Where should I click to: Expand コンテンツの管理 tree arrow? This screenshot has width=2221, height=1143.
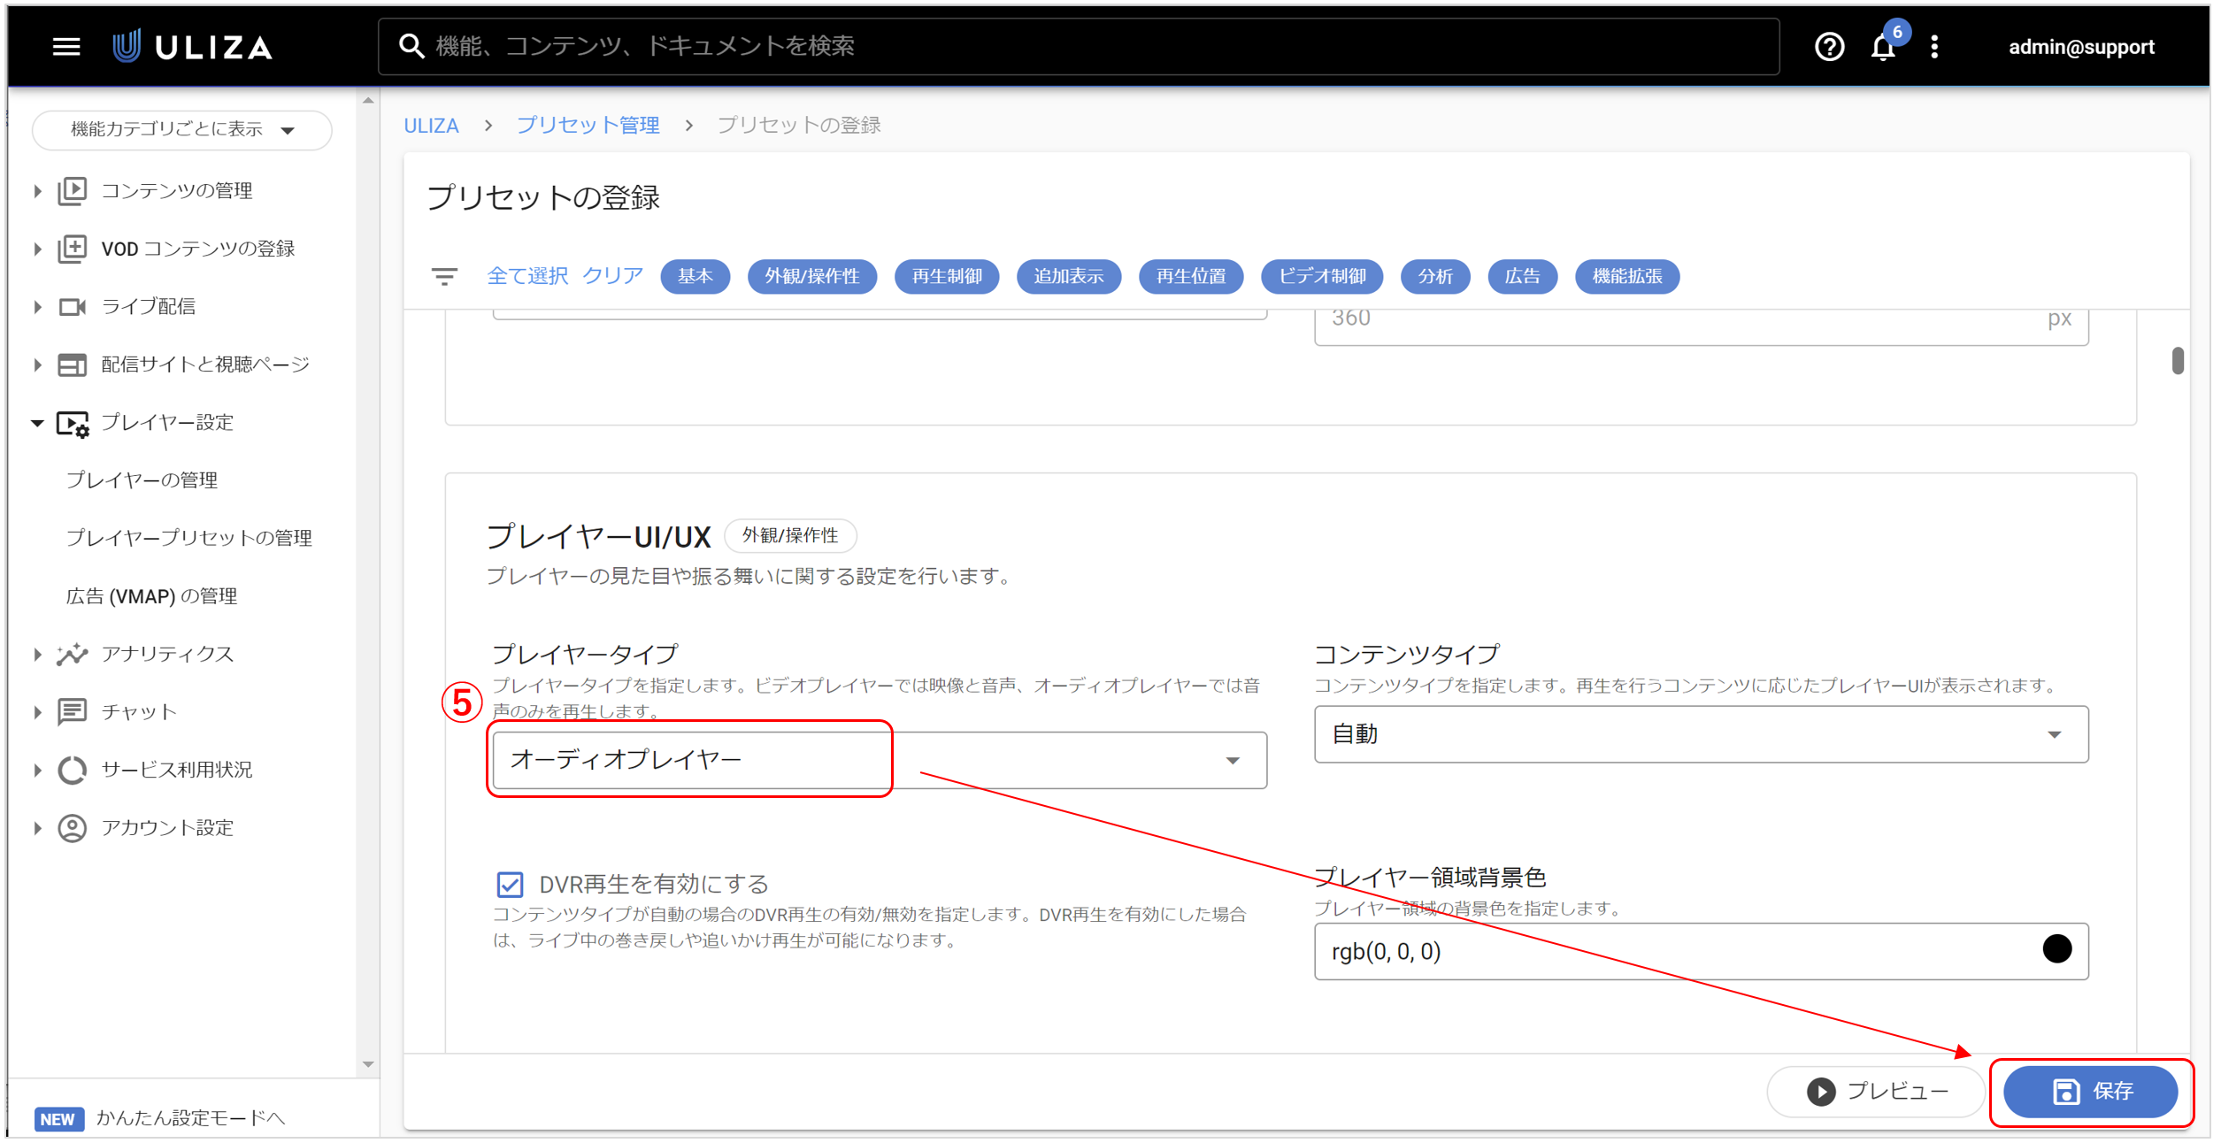pyautogui.click(x=37, y=191)
